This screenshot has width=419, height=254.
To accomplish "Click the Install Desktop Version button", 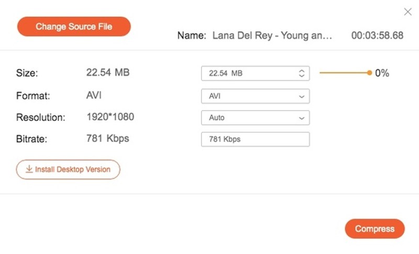I will [68, 170].
